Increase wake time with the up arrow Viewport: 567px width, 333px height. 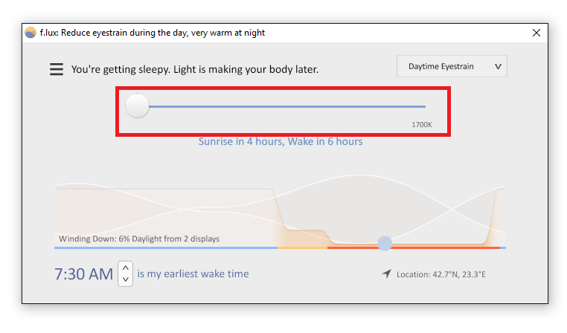coord(126,268)
